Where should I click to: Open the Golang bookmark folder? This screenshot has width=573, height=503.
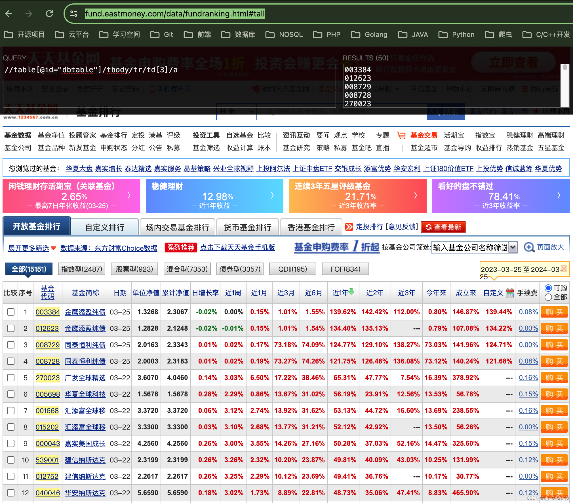[x=369, y=35]
